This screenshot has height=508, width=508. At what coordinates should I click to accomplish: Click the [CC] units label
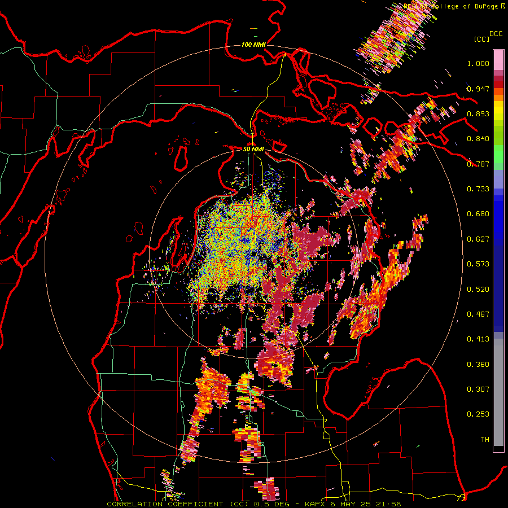(482, 39)
